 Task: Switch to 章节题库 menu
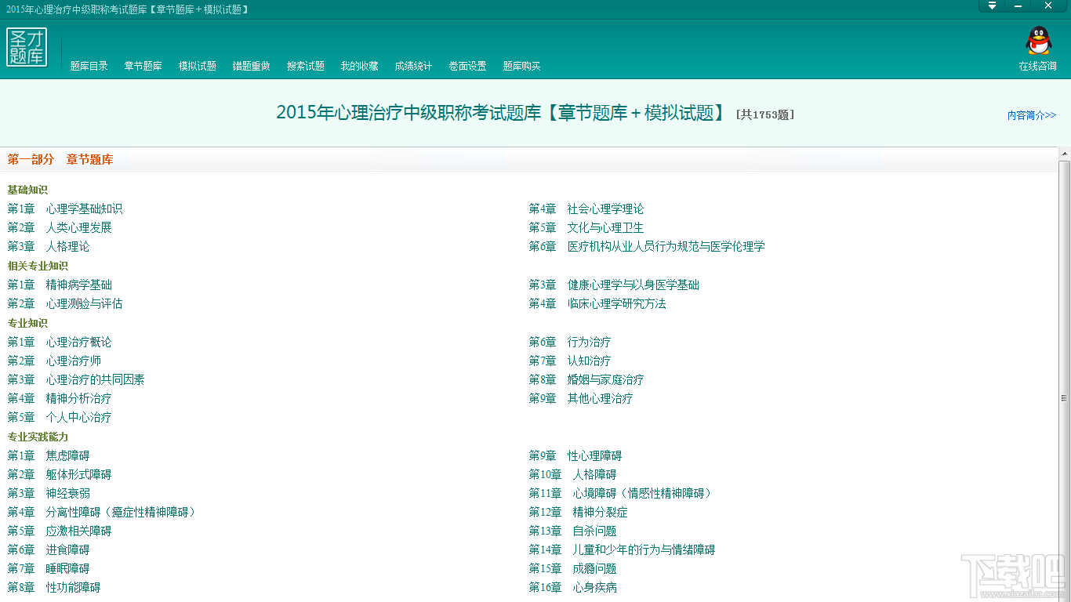(x=143, y=66)
